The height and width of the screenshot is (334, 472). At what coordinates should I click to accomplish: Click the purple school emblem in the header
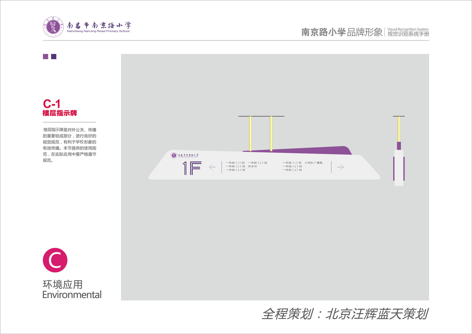coord(53,27)
